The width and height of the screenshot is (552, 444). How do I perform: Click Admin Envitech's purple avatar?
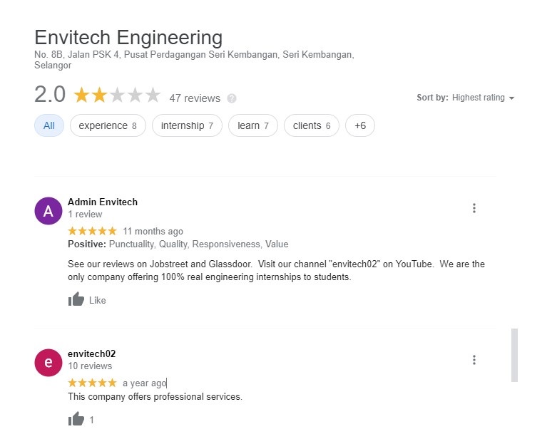tap(48, 211)
